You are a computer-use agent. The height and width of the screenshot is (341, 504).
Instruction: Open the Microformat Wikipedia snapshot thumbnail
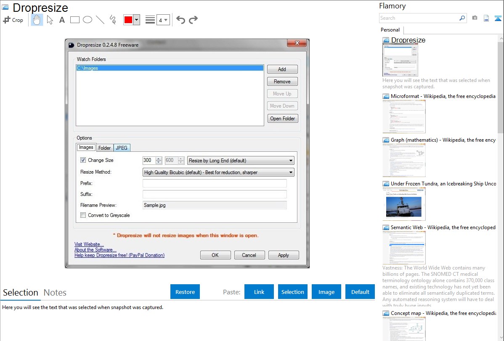[404, 116]
